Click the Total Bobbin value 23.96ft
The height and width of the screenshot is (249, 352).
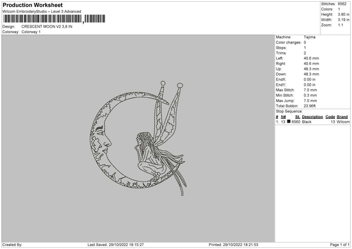coord(310,106)
